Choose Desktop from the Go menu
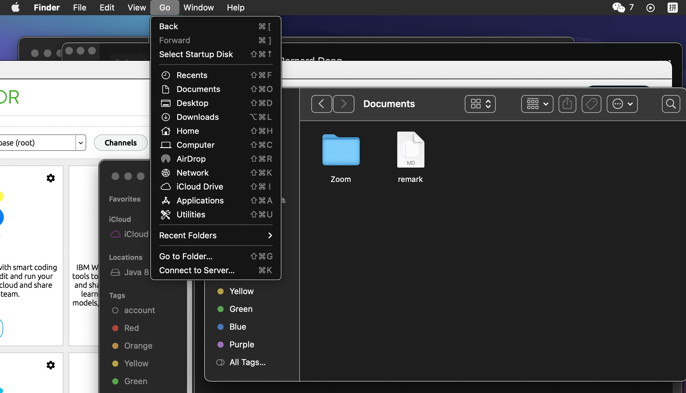Screen dimensions: 686x393 [216, 103]
